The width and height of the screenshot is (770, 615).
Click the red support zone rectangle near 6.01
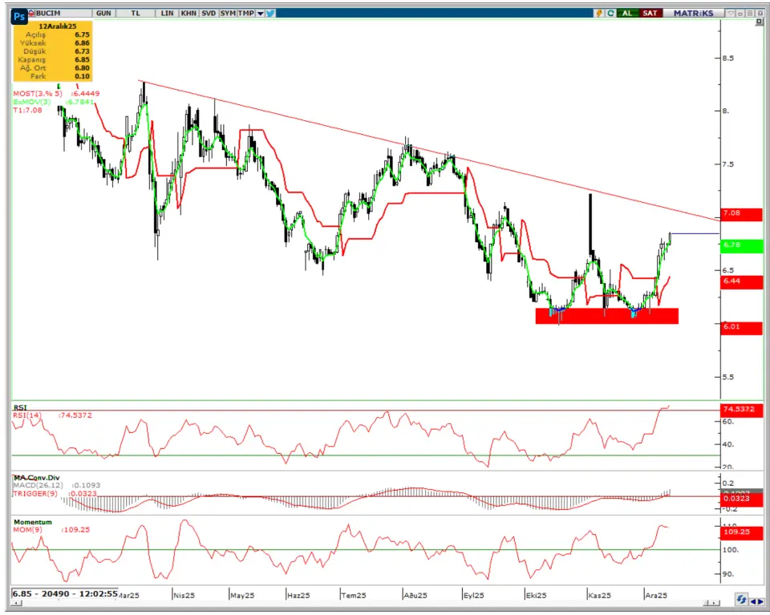tap(606, 316)
